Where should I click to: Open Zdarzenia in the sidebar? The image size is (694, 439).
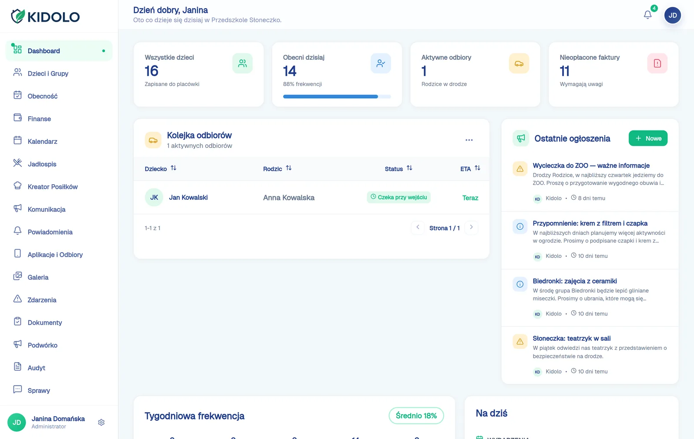click(x=59, y=300)
